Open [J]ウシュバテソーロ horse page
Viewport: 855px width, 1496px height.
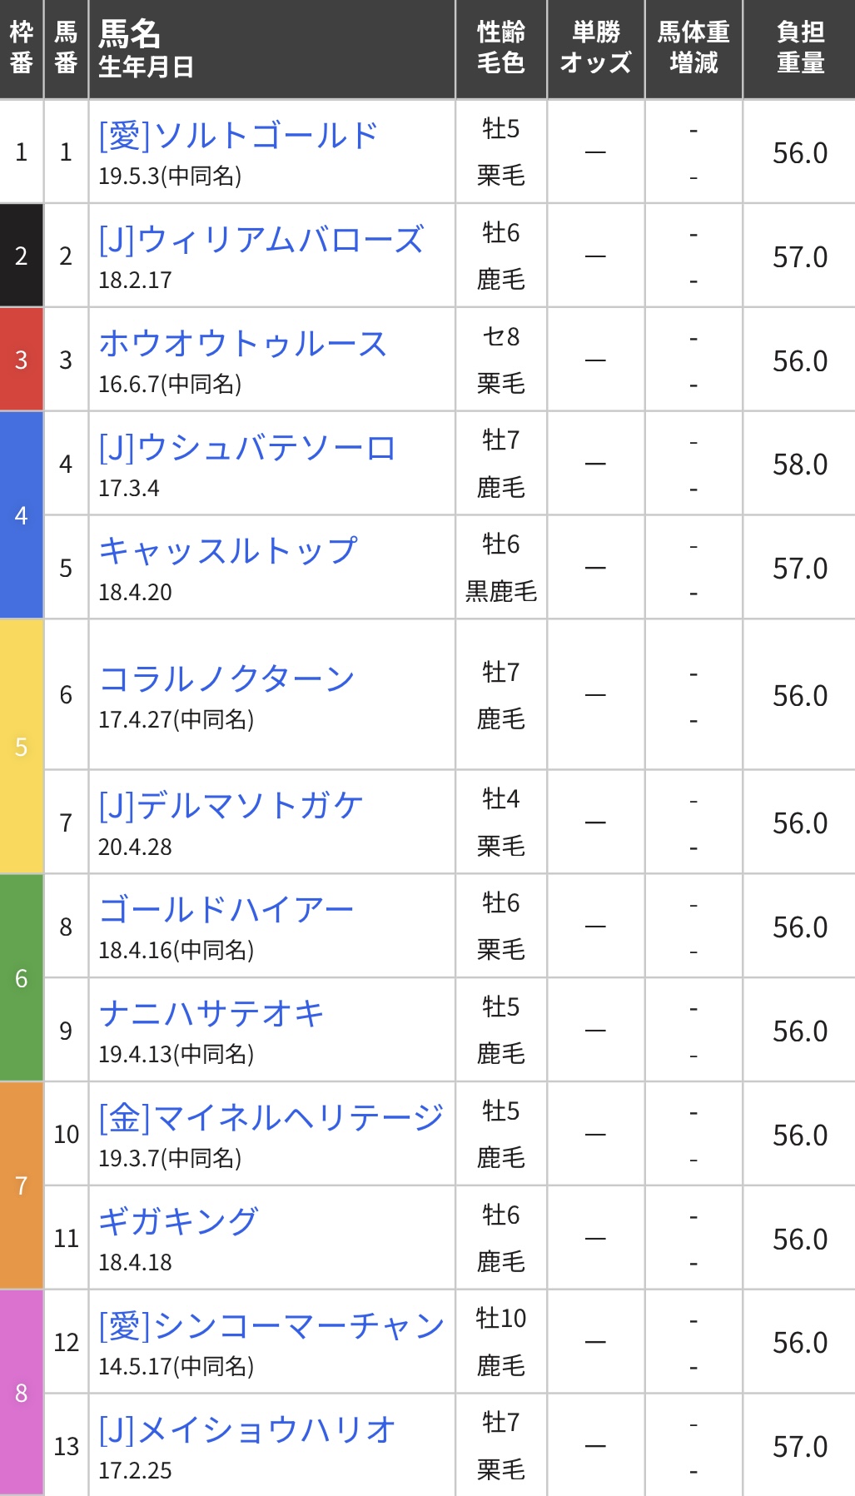246,448
